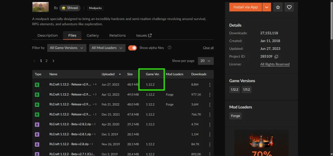Expand Install via App arrow dropdown

tap(267, 7)
